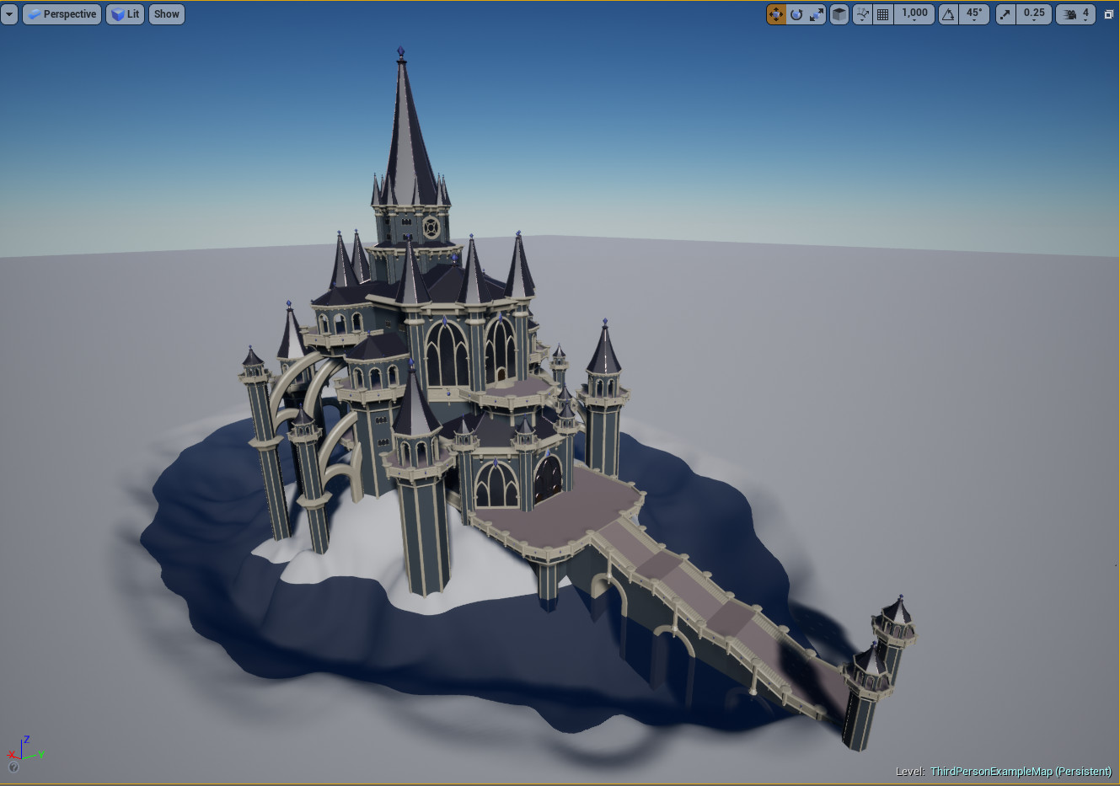Screen dimensions: 1120x786
Task: Switch between world and local transform space
Action: click(x=839, y=13)
